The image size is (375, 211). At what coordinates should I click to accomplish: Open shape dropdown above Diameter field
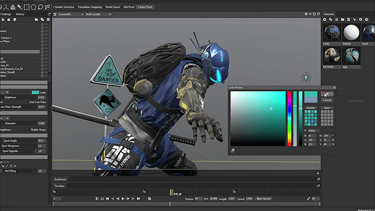tap(5, 118)
